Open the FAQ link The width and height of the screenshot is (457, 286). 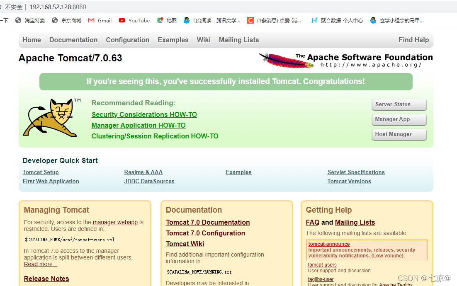point(312,222)
